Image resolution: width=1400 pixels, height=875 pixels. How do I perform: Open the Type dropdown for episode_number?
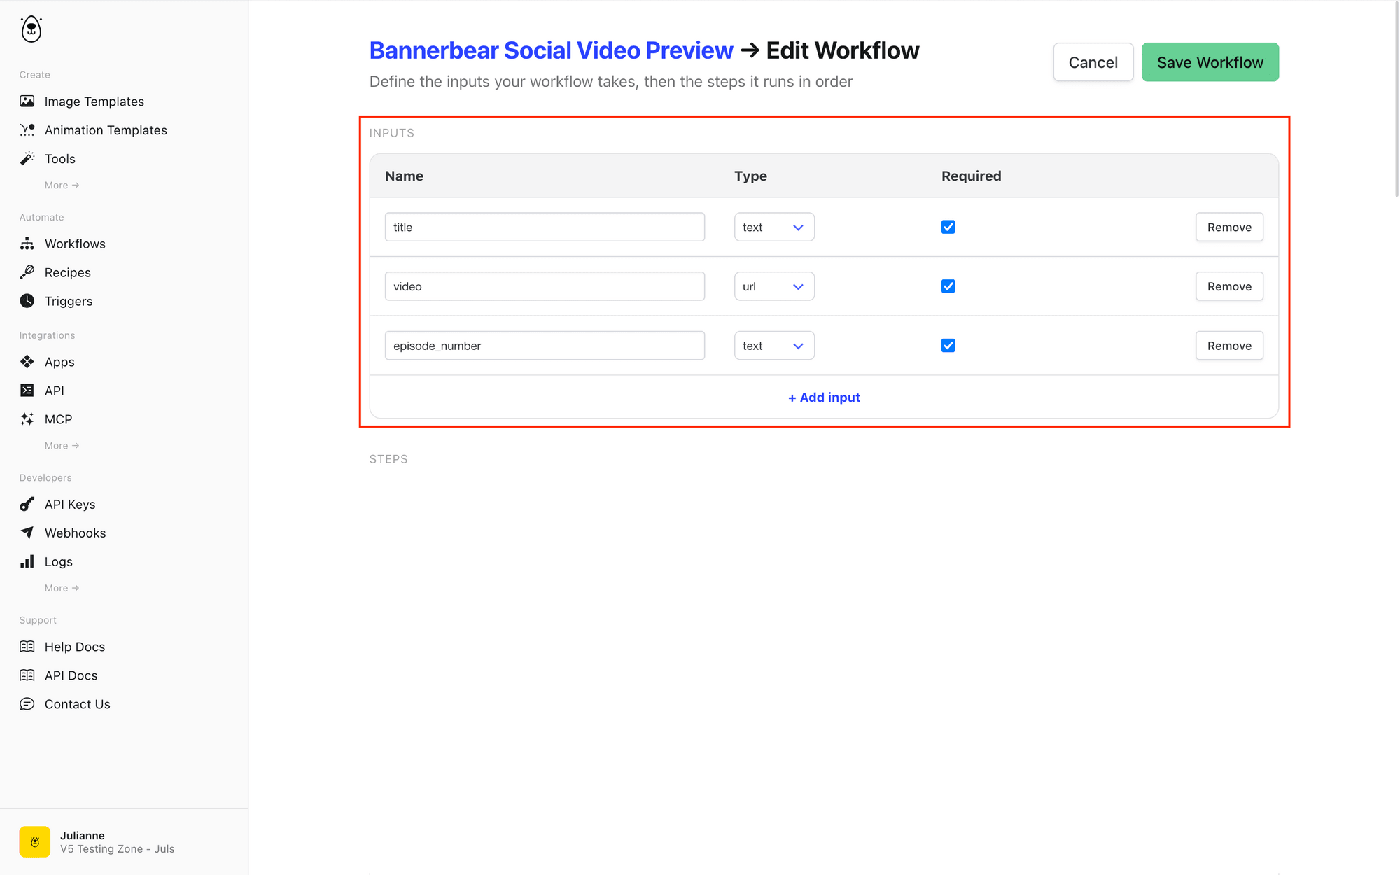tap(774, 346)
